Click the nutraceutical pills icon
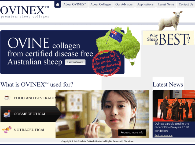 tap(7, 130)
